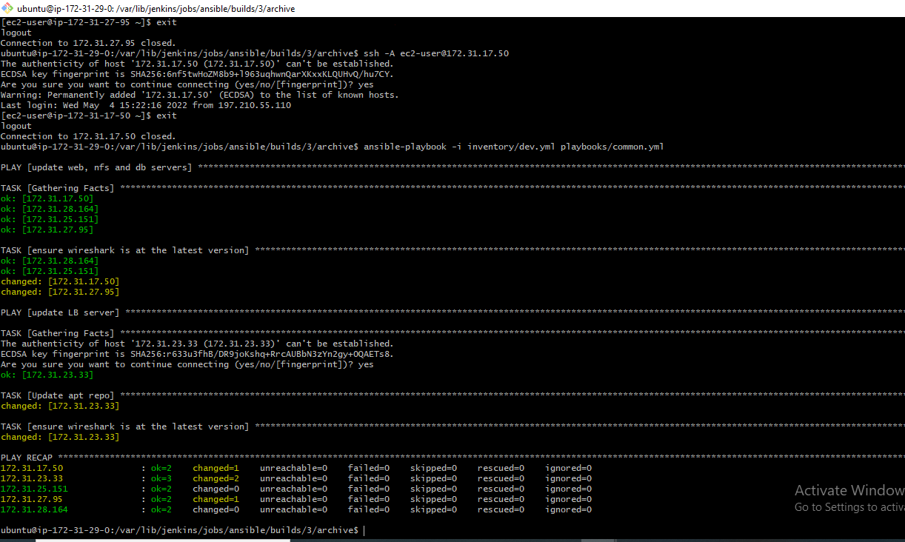Click the 'Warning: Permanently added' line
905x542 pixels.
coord(200,95)
